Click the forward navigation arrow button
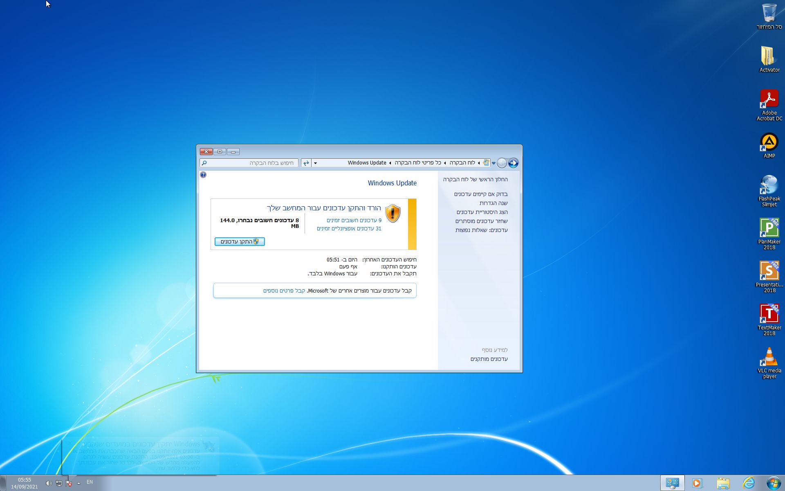The height and width of the screenshot is (491, 785). (x=513, y=163)
